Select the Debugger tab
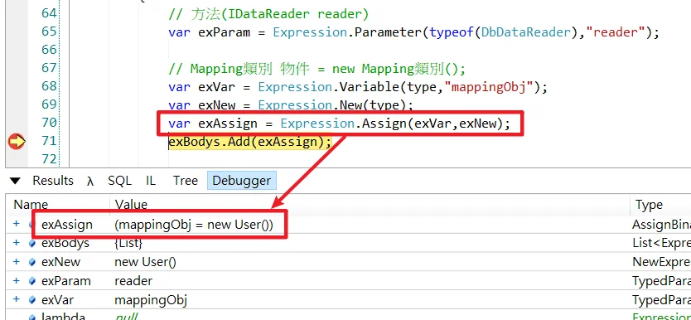The image size is (691, 320). click(241, 181)
